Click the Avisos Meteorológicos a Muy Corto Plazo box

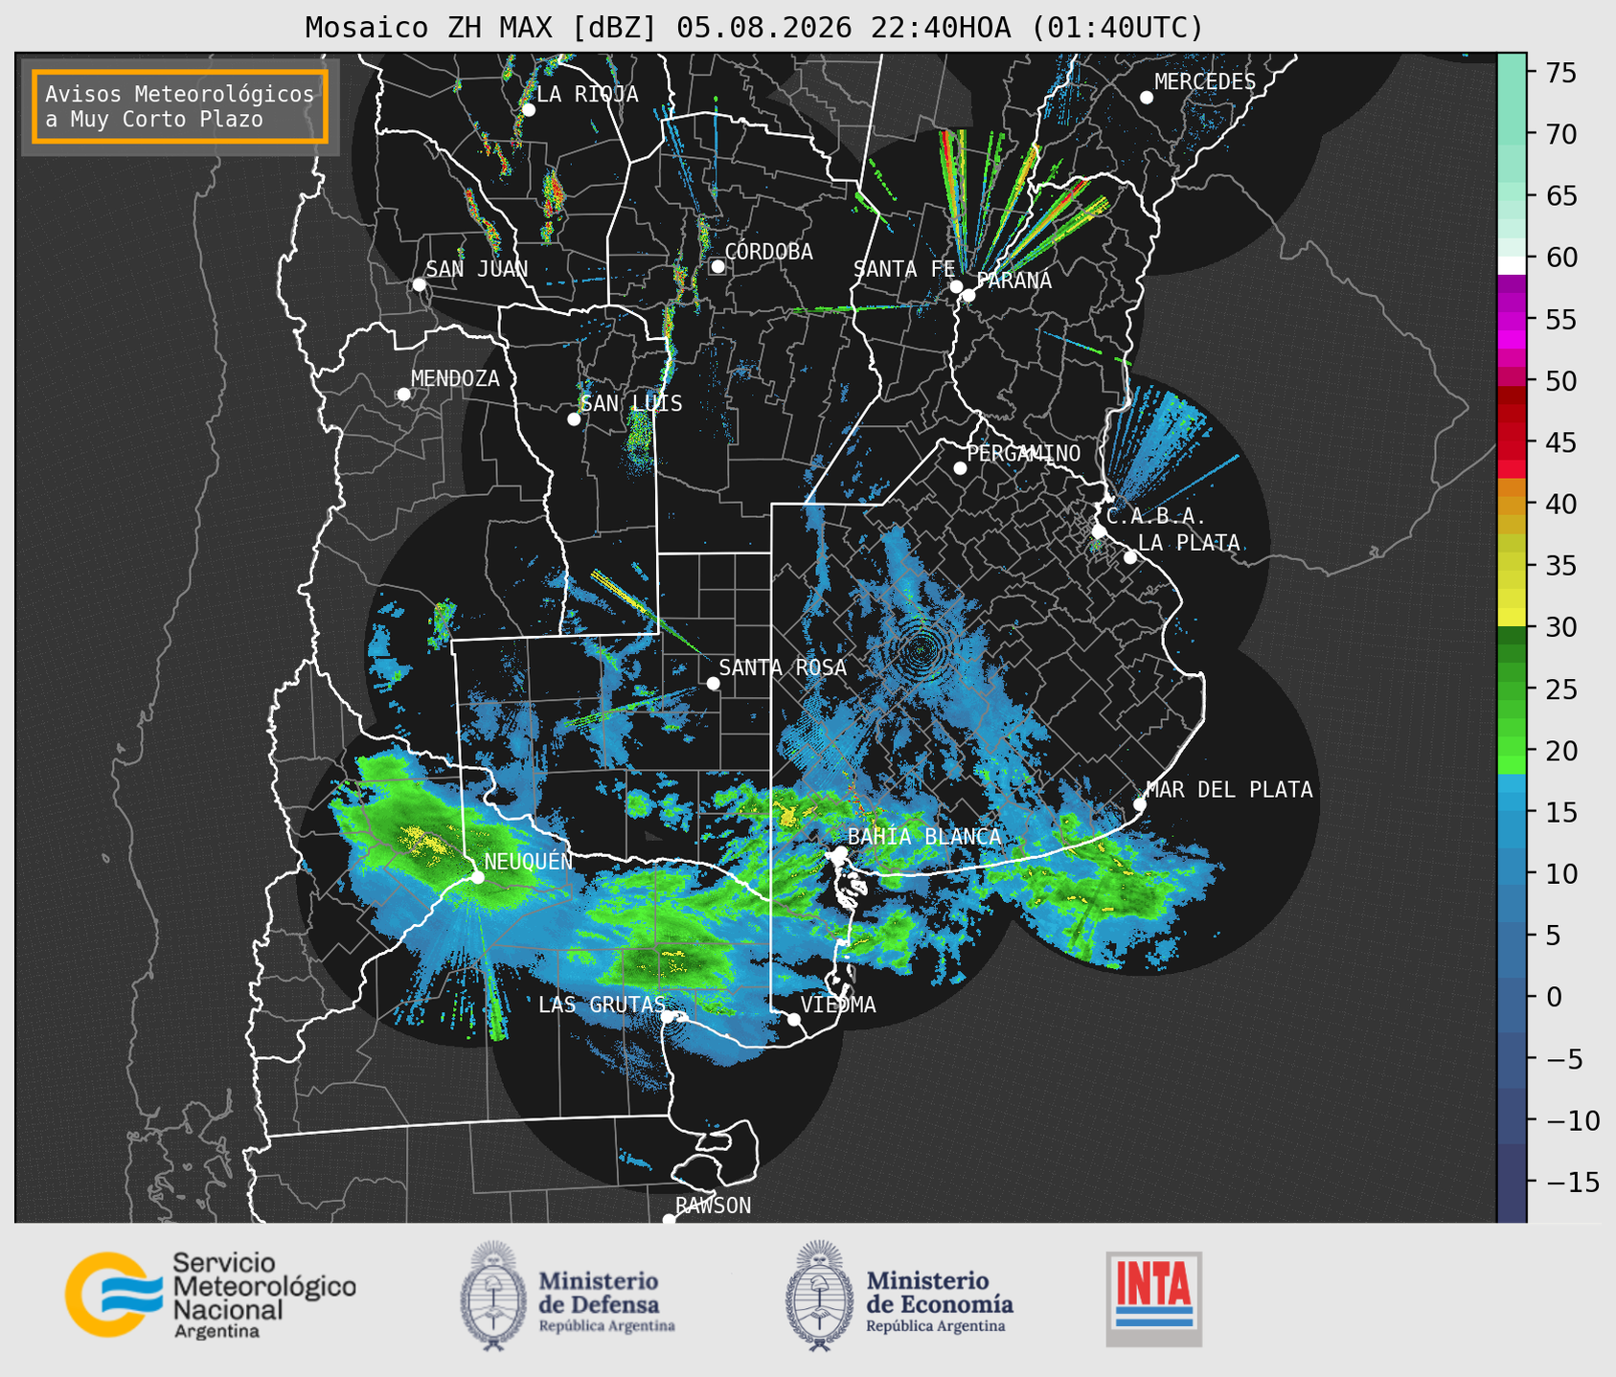[x=180, y=106]
